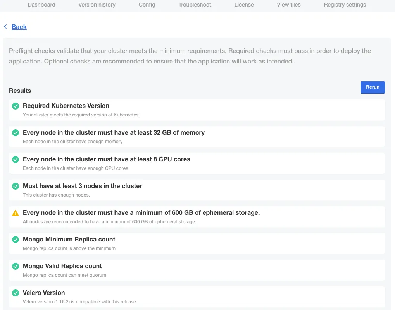Click 'Each node in the cluster have enough CPU cores'

tap(75, 168)
